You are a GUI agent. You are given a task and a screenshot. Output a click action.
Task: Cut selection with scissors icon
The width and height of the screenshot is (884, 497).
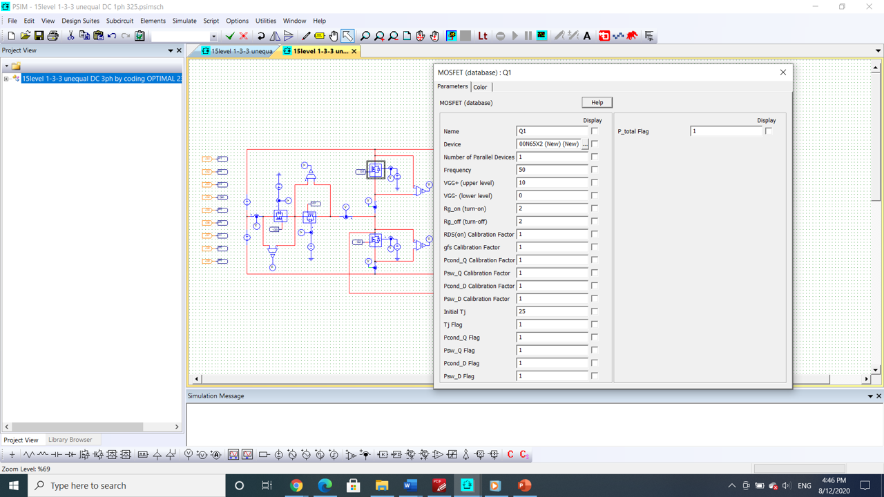point(70,36)
